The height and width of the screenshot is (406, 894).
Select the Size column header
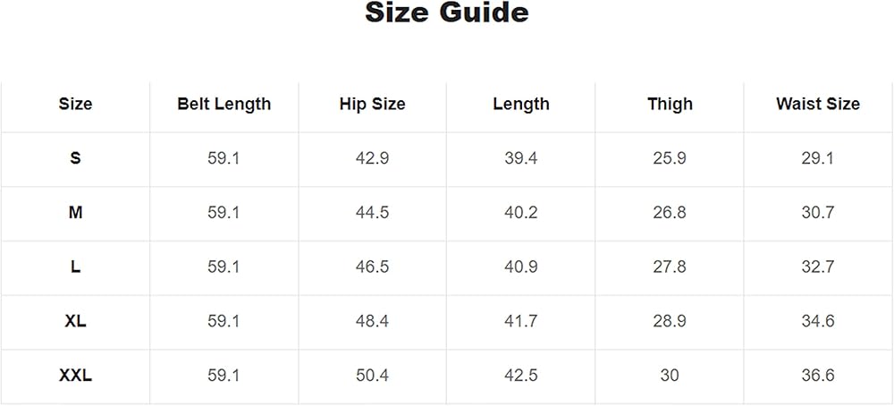click(x=75, y=105)
